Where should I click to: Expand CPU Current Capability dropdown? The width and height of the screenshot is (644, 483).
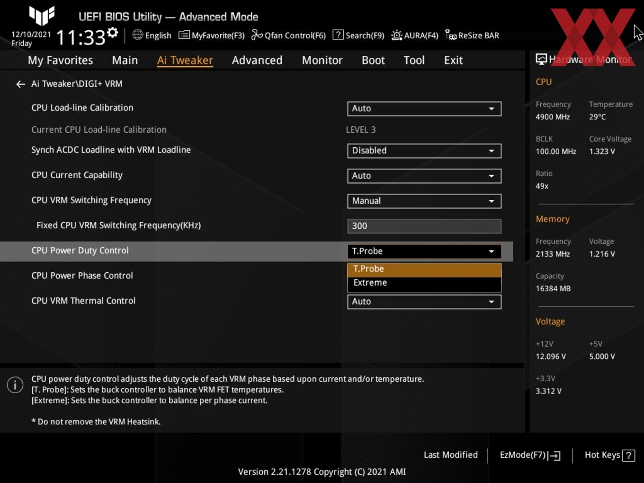pos(424,176)
